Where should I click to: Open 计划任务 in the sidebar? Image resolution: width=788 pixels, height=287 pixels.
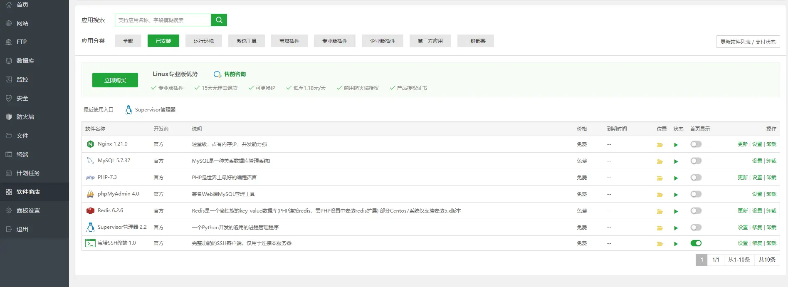[35, 173]
